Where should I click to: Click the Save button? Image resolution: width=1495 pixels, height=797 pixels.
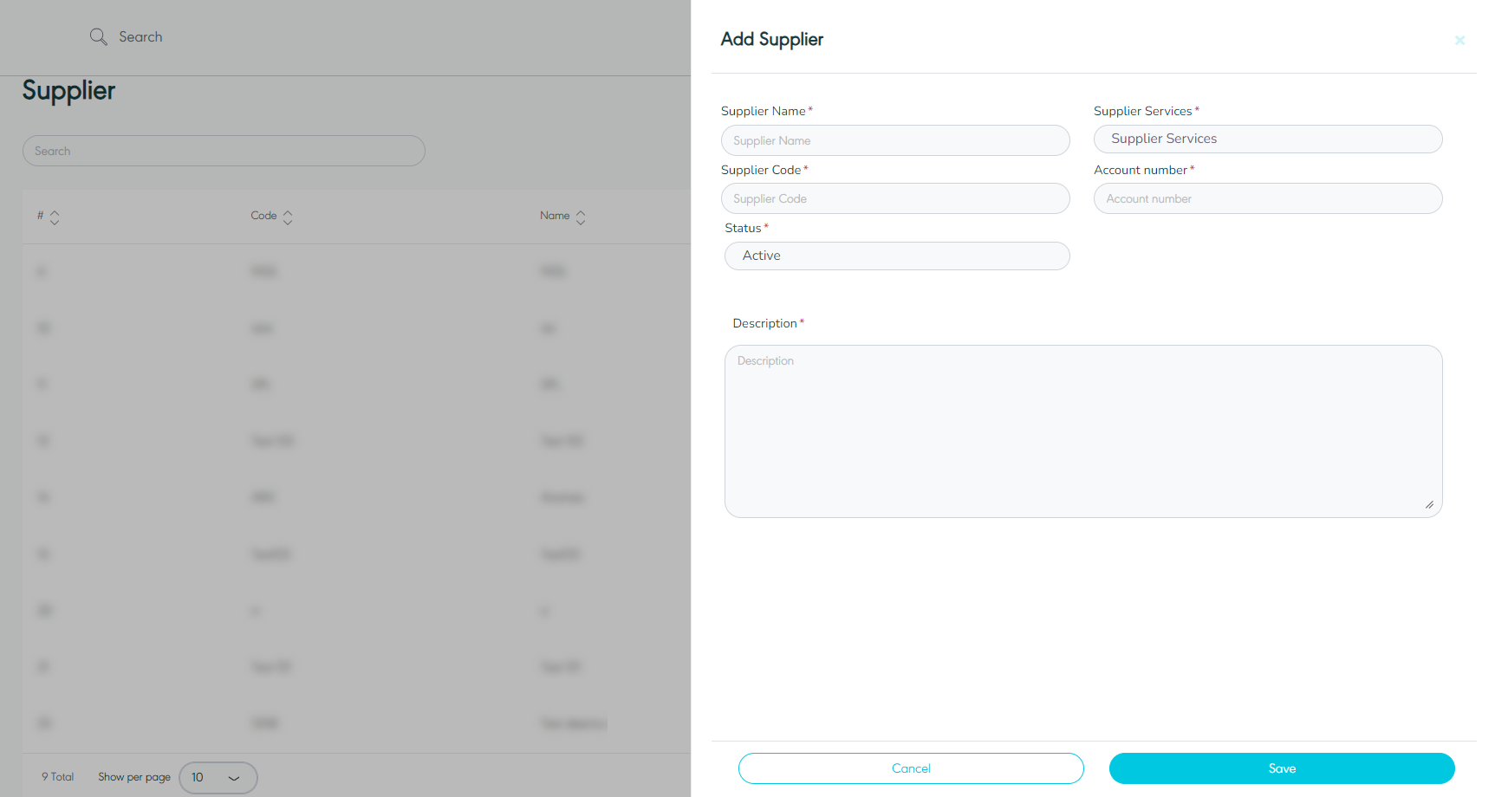coord(1281,768)
